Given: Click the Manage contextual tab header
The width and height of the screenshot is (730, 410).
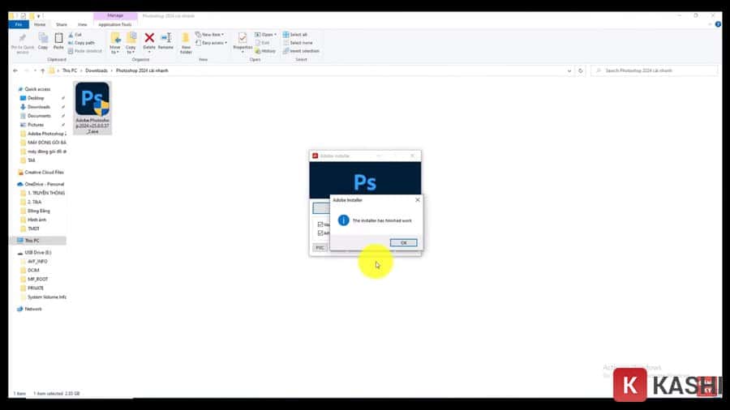Looking at the screenshot, I should pos(115,16).
